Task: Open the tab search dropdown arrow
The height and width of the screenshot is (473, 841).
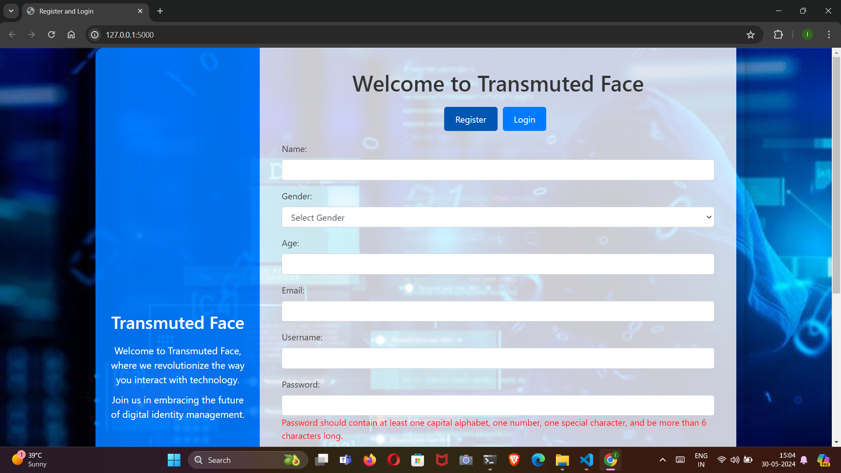Action: 11,11
